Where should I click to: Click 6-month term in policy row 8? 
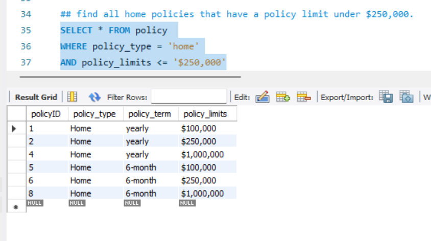pos(151,194)
